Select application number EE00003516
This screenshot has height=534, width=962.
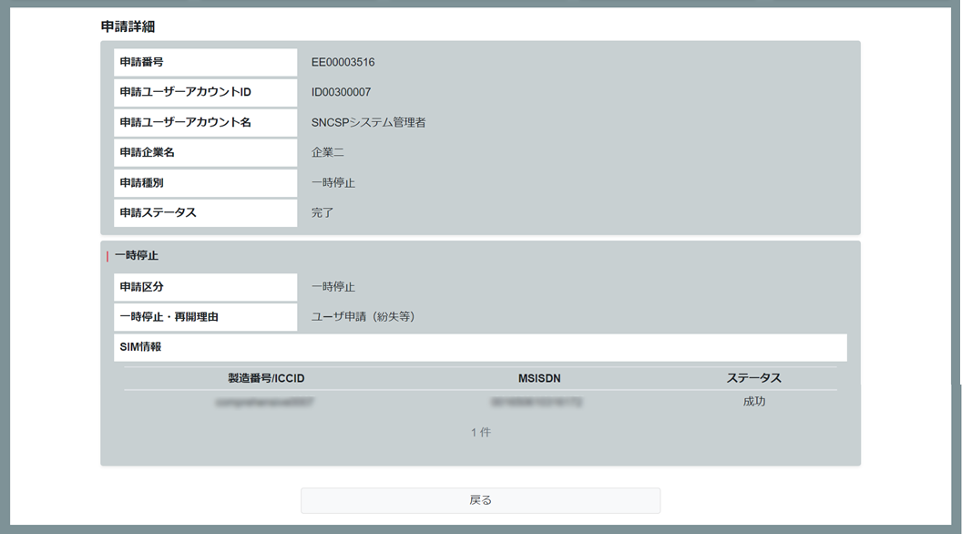[343, 62]
